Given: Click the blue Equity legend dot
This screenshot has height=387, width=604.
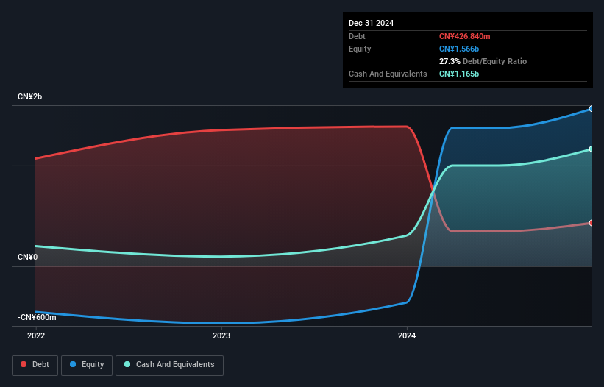Looking at the screenshot, I should [x=73, y=364].
